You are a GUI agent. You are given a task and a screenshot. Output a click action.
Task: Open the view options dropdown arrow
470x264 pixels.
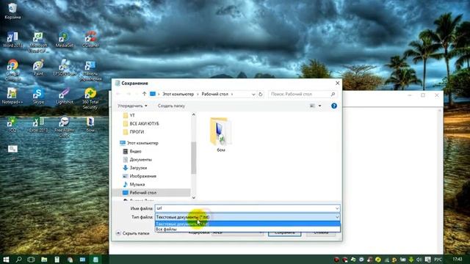coord(320,106)
